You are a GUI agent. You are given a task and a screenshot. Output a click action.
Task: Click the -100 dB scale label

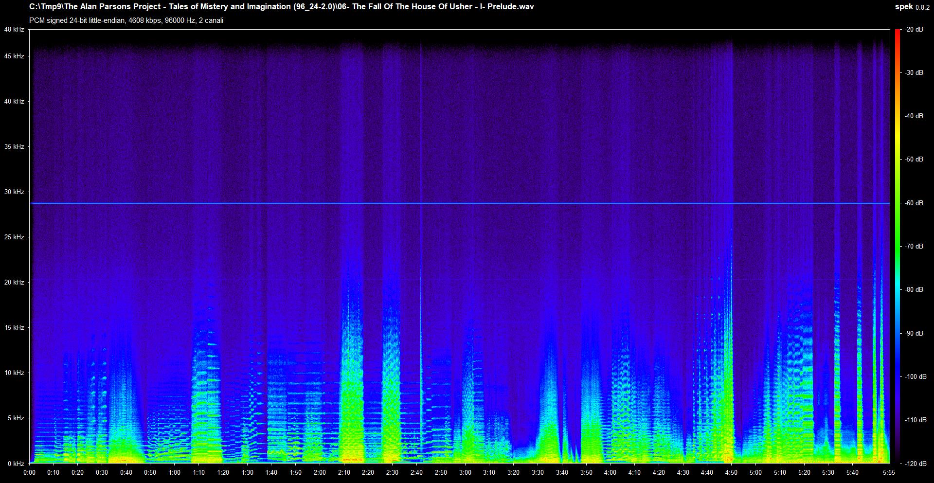pos(915,377)
